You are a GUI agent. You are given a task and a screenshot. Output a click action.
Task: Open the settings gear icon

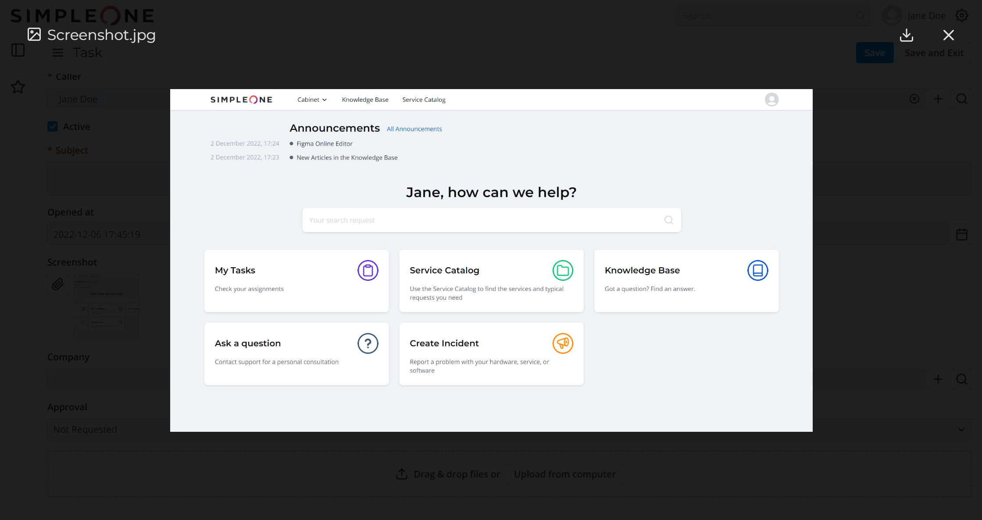(961, 15)
